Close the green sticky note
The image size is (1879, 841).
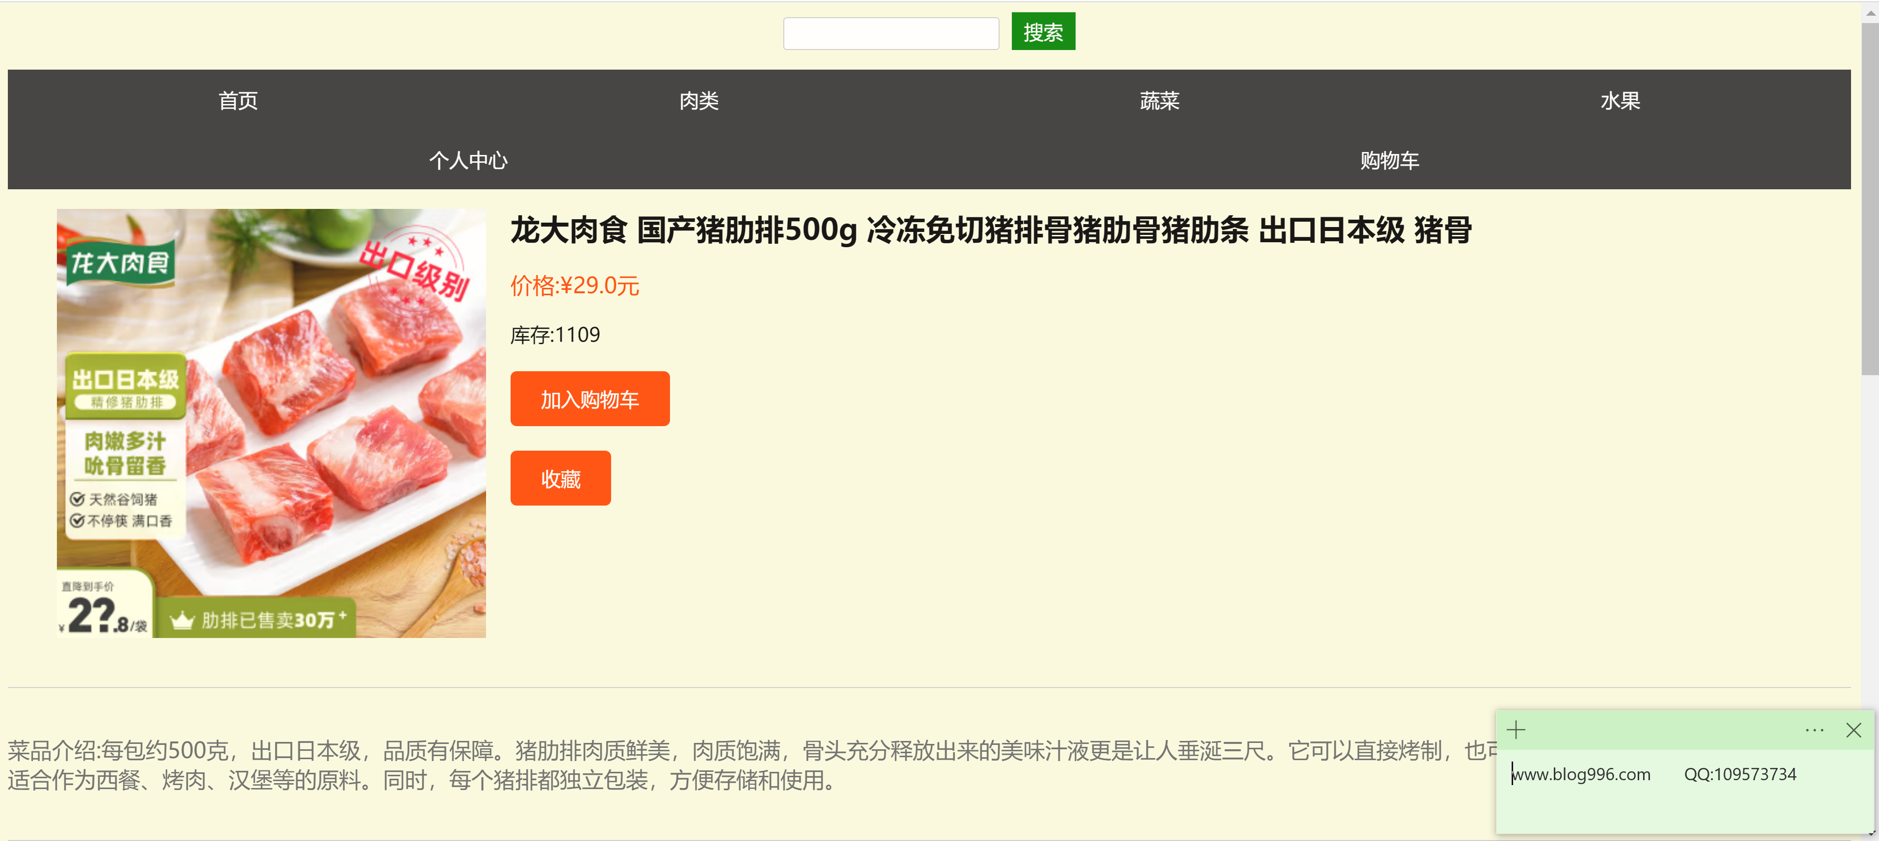pyautogui.click(x=1853, y=730)
